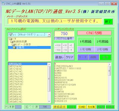Screen dimensions: 119x111
Task: Connect to machine with 2号接続
Action: click(103, 42)
